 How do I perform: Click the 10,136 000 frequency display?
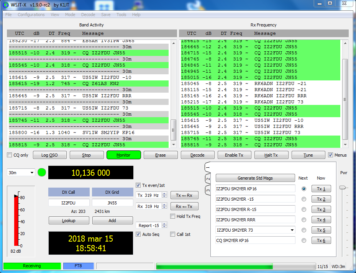coord(91,173)
